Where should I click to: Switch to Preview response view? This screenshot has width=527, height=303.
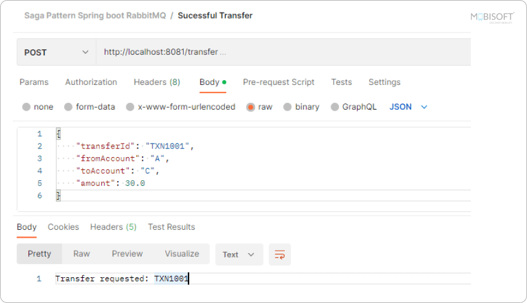coord(127,254)
